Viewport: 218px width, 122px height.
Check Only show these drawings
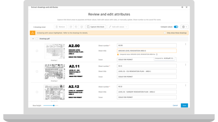[x=165, y=33]
